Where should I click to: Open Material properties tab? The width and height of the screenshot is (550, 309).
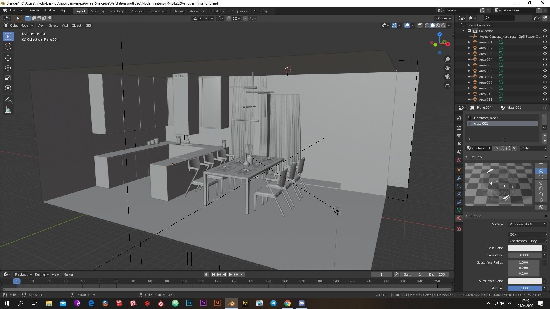(459, 218)
